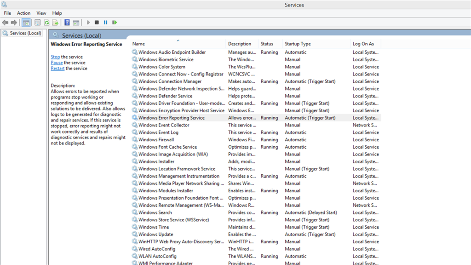This screenshot has height=265, width=471.
Task: Click the Stop Service square icon
Action: (x=97, y=23)
